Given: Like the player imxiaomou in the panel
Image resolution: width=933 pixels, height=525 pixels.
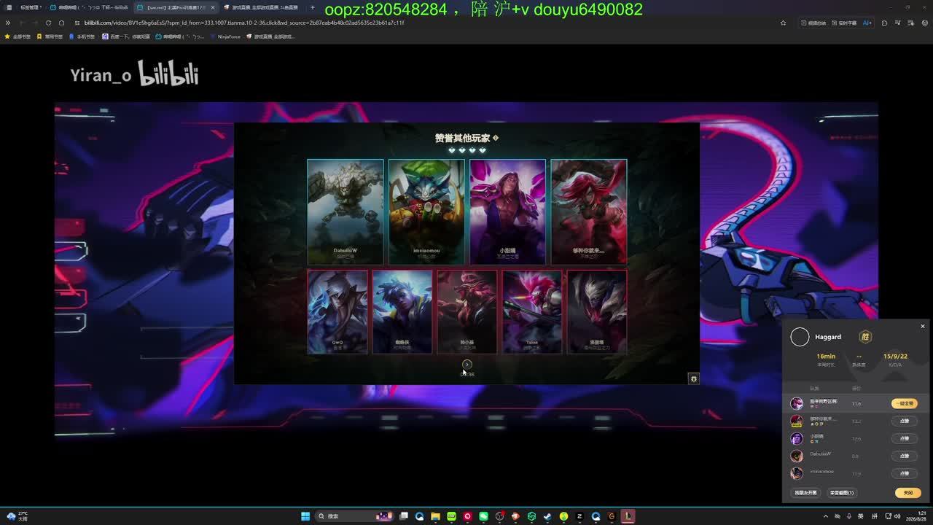Looking at the screenshot, I should [x=905, y=473].
